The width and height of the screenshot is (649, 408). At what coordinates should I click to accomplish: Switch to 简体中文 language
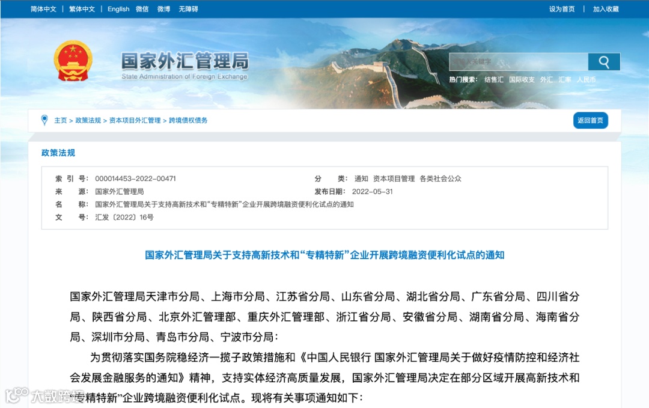[x=43, y=9]
